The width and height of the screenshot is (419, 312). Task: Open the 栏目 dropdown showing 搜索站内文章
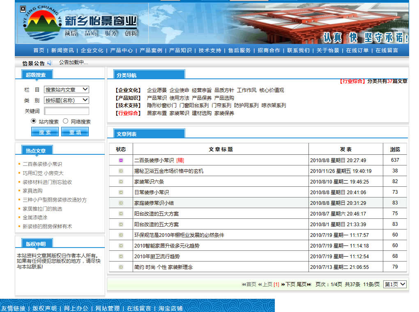(x=67, y=89)
